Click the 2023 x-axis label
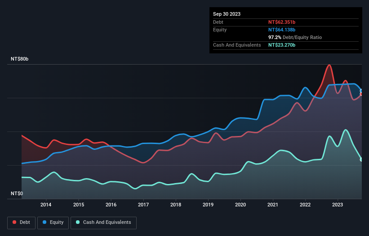The image size is (369, 236). [338, 205]
